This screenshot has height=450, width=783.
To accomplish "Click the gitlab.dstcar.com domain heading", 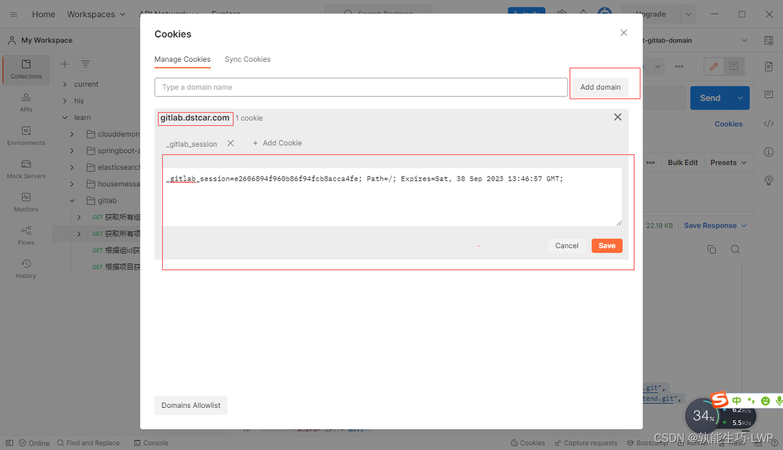I will 195,117.
